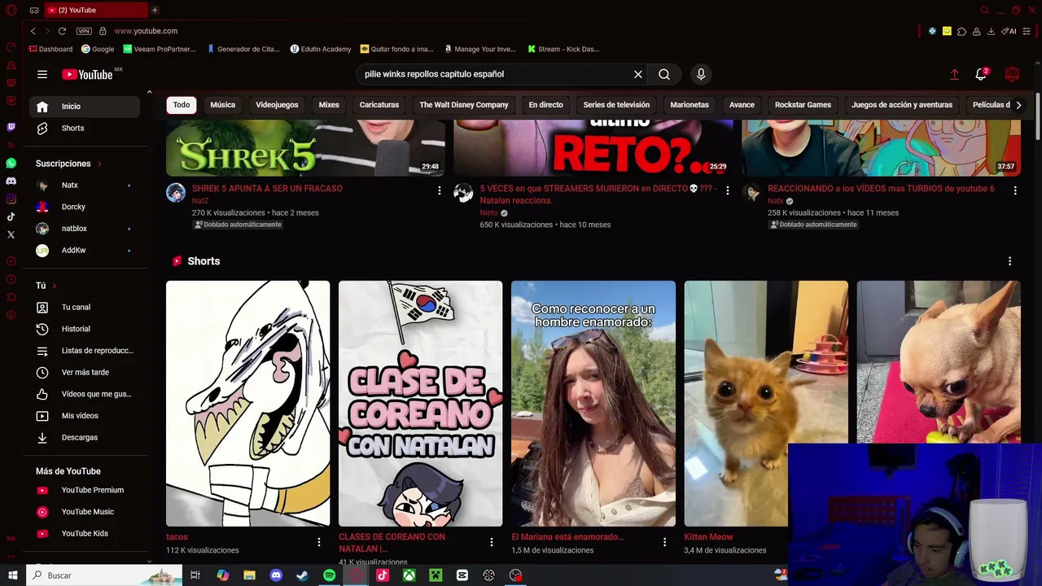The height and width of the screenshot is (586, 1042).
Task: Reload the page in the browser
Action: coord(62,31)
